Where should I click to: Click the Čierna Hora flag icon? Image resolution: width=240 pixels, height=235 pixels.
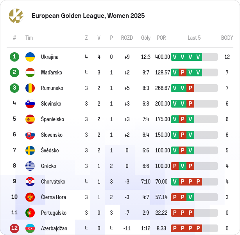click(x=30, y=197)
